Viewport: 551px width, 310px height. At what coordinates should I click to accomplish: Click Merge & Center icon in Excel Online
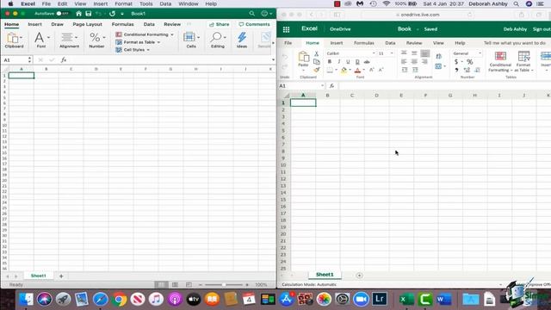click(x=438, y=66)
